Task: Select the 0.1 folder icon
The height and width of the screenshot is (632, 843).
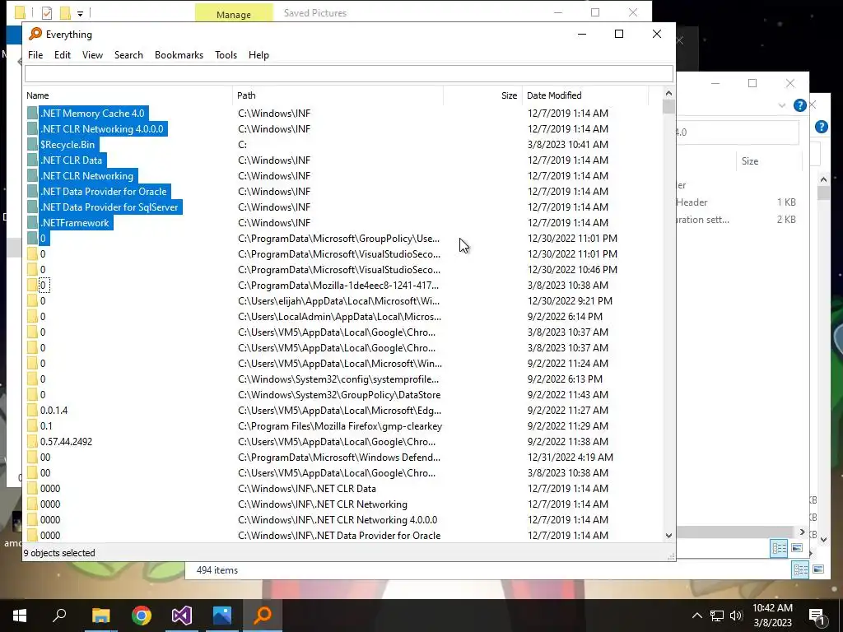Action: [32, 425]
